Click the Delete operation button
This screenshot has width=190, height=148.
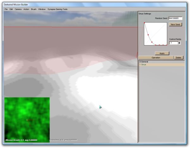coord(179,58)
